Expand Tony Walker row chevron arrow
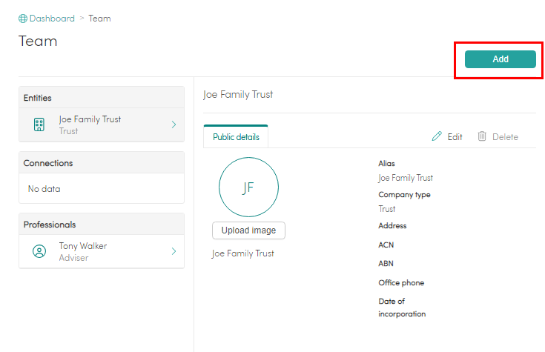545x352 pixels. click(174, 251)
